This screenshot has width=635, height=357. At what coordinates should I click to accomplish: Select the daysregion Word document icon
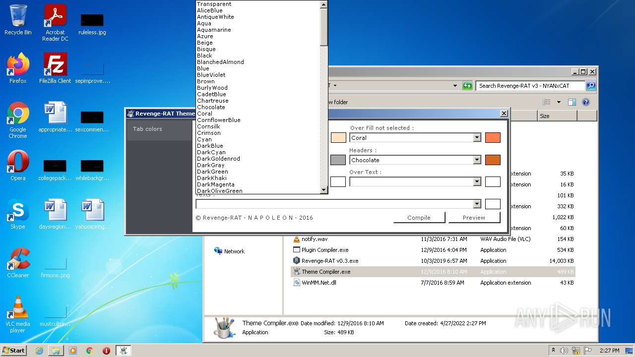pos(55,214)
